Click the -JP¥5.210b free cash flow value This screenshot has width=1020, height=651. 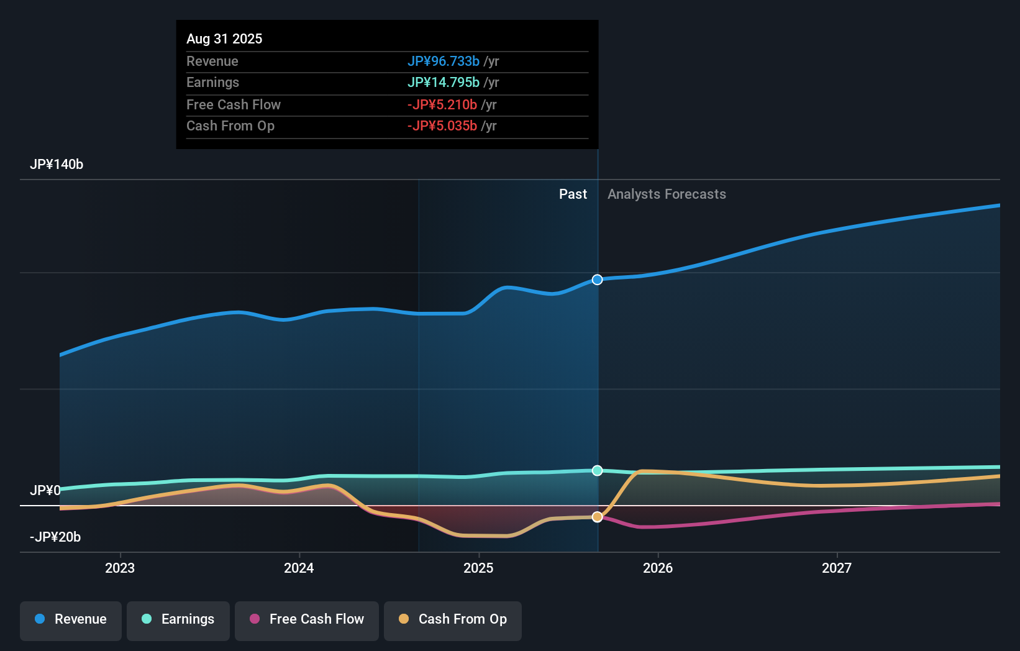pyautogui.click(x=442, y=104)
